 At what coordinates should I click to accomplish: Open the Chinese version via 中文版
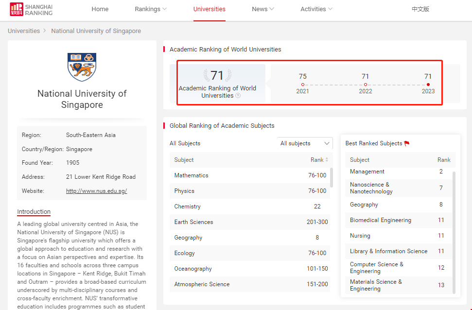(x=420, y=8)
